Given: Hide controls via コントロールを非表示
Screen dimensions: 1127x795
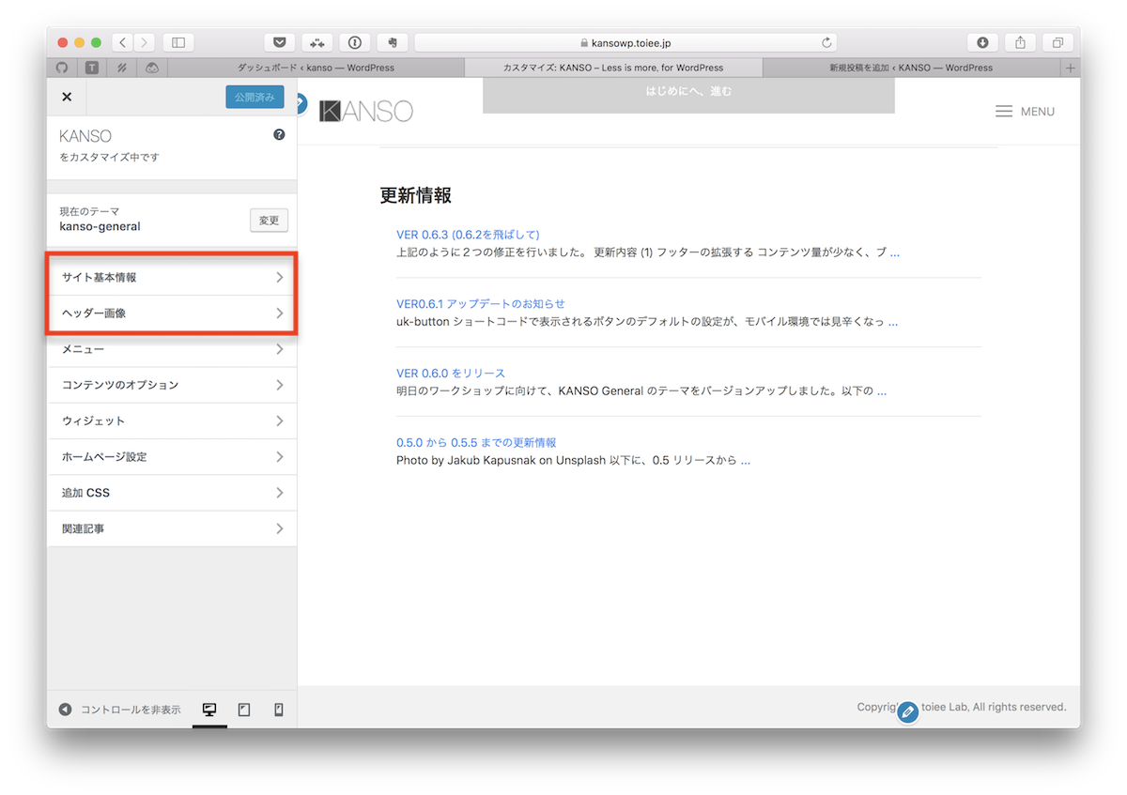Looking at the screenshot, I should click(119, 710).
